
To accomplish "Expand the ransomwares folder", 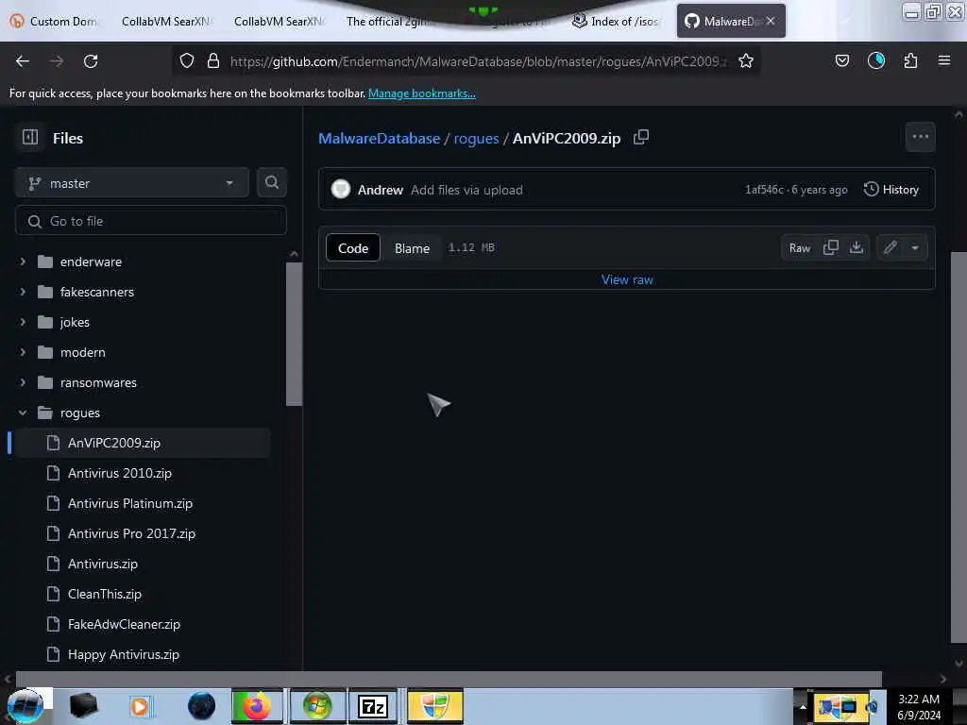I will [23, 382].
